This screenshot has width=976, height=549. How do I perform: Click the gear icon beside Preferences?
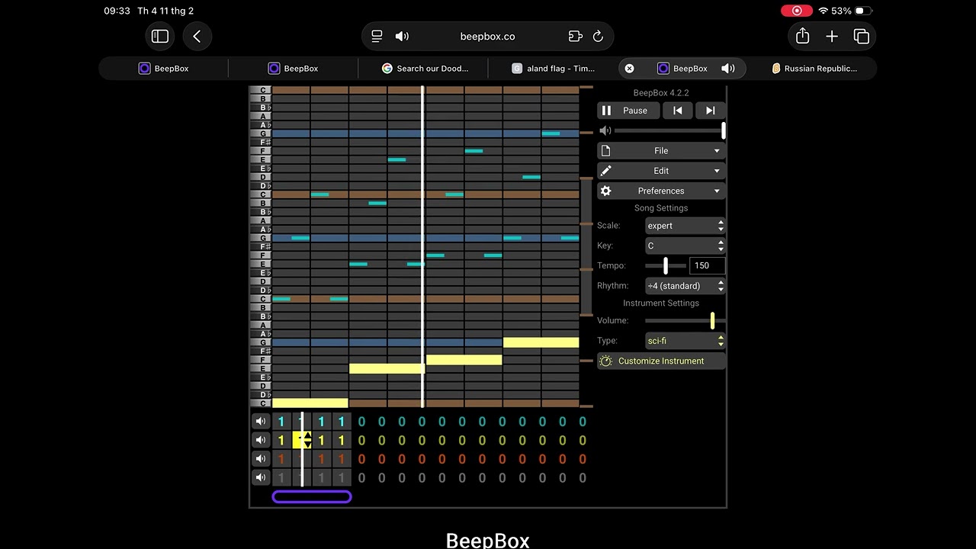[605, 191]
